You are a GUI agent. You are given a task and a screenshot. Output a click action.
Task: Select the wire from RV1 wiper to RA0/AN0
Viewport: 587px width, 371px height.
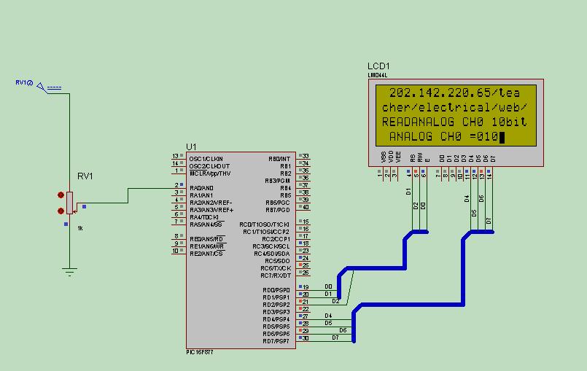pyautogui.click(x=128, y=196)
